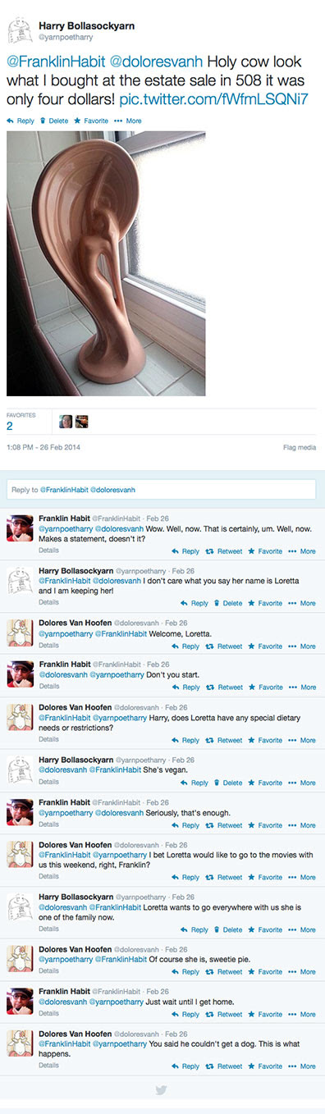Viewport: 325px width, 1114px height.
Task: Expand Details on 'You said he couldn't get a dog'
Action: coord(48,1065)
